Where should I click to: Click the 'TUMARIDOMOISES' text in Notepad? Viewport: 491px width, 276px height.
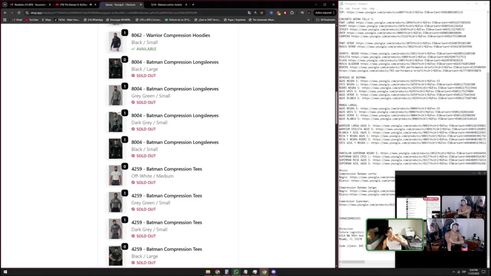click(350, 219)
